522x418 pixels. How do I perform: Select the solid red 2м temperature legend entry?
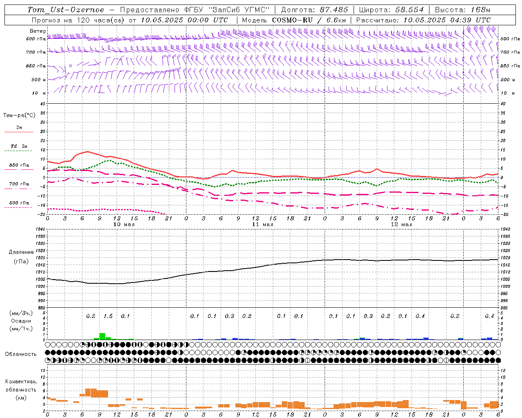tap(19, 129)
